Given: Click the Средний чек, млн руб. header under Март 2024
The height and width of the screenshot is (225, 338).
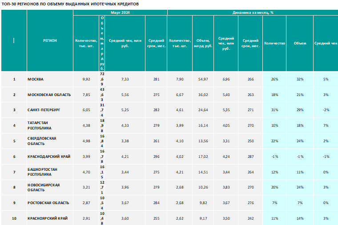Looking at the screenshot, I should pos(125,43).
